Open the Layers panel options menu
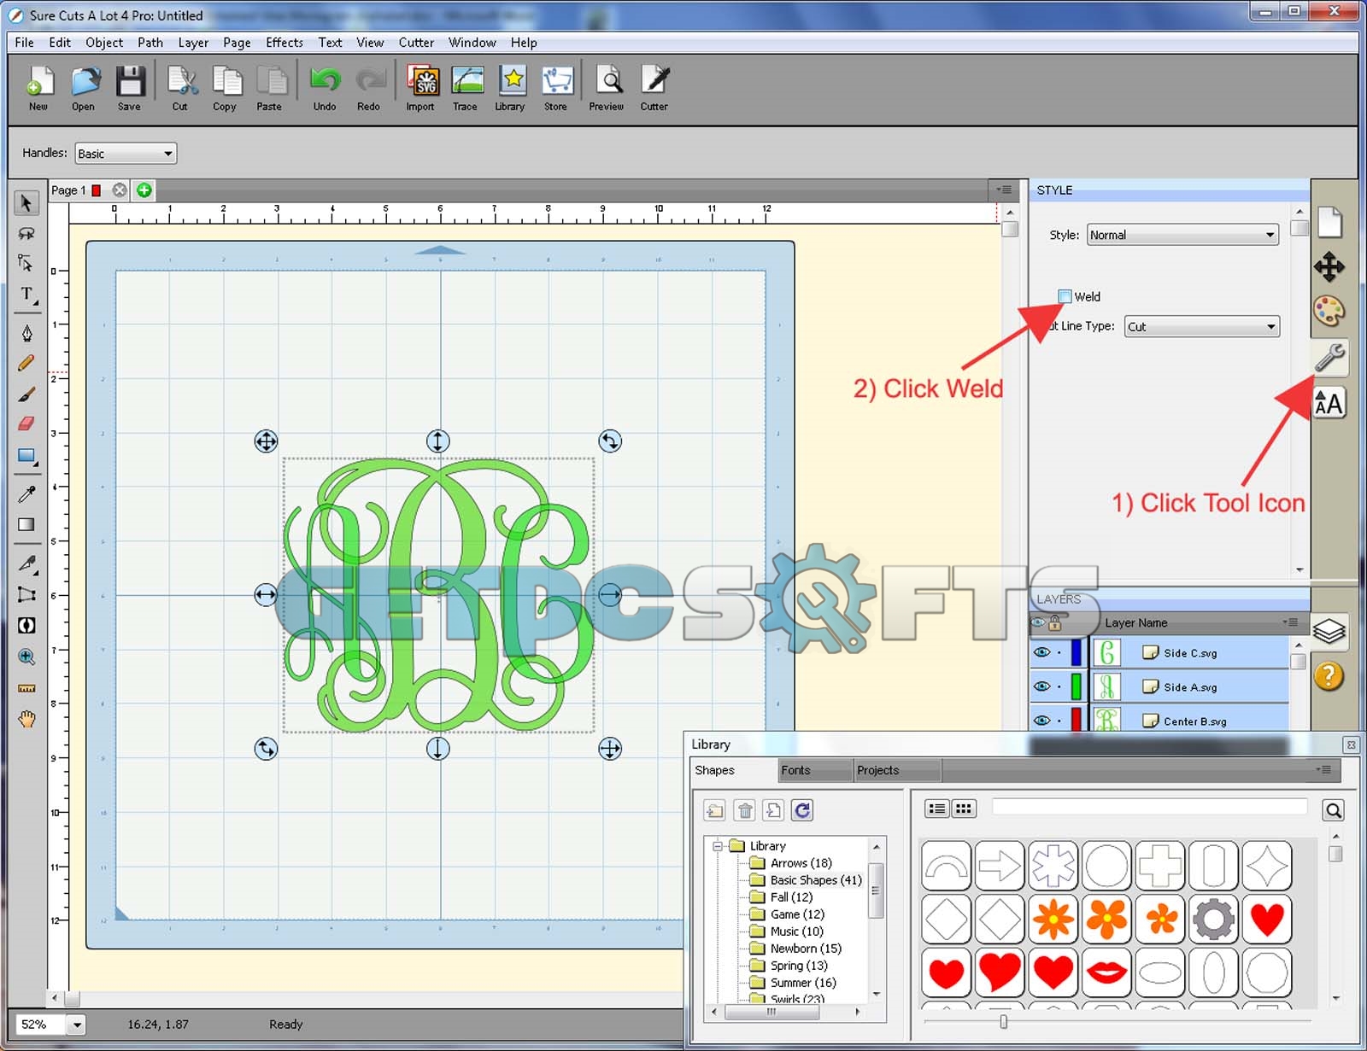 1291,622
